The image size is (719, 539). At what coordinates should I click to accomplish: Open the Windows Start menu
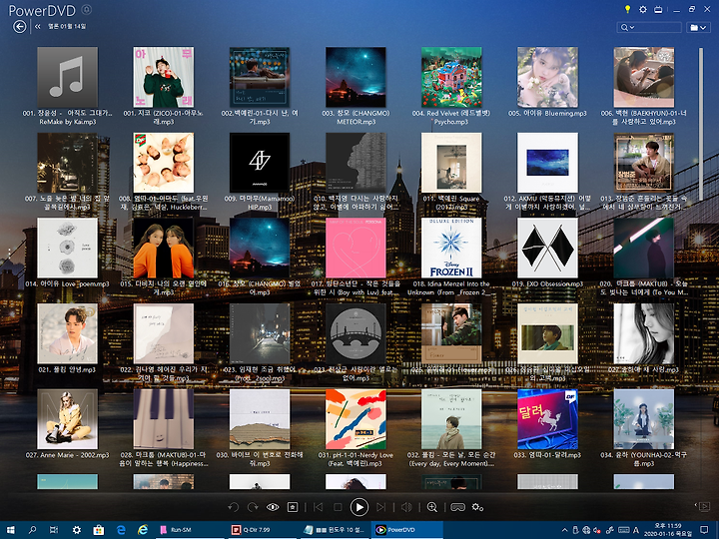pos(11,530)
